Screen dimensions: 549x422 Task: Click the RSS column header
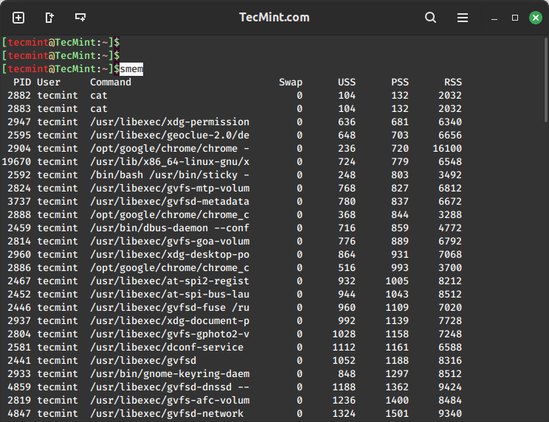[453, 82]
